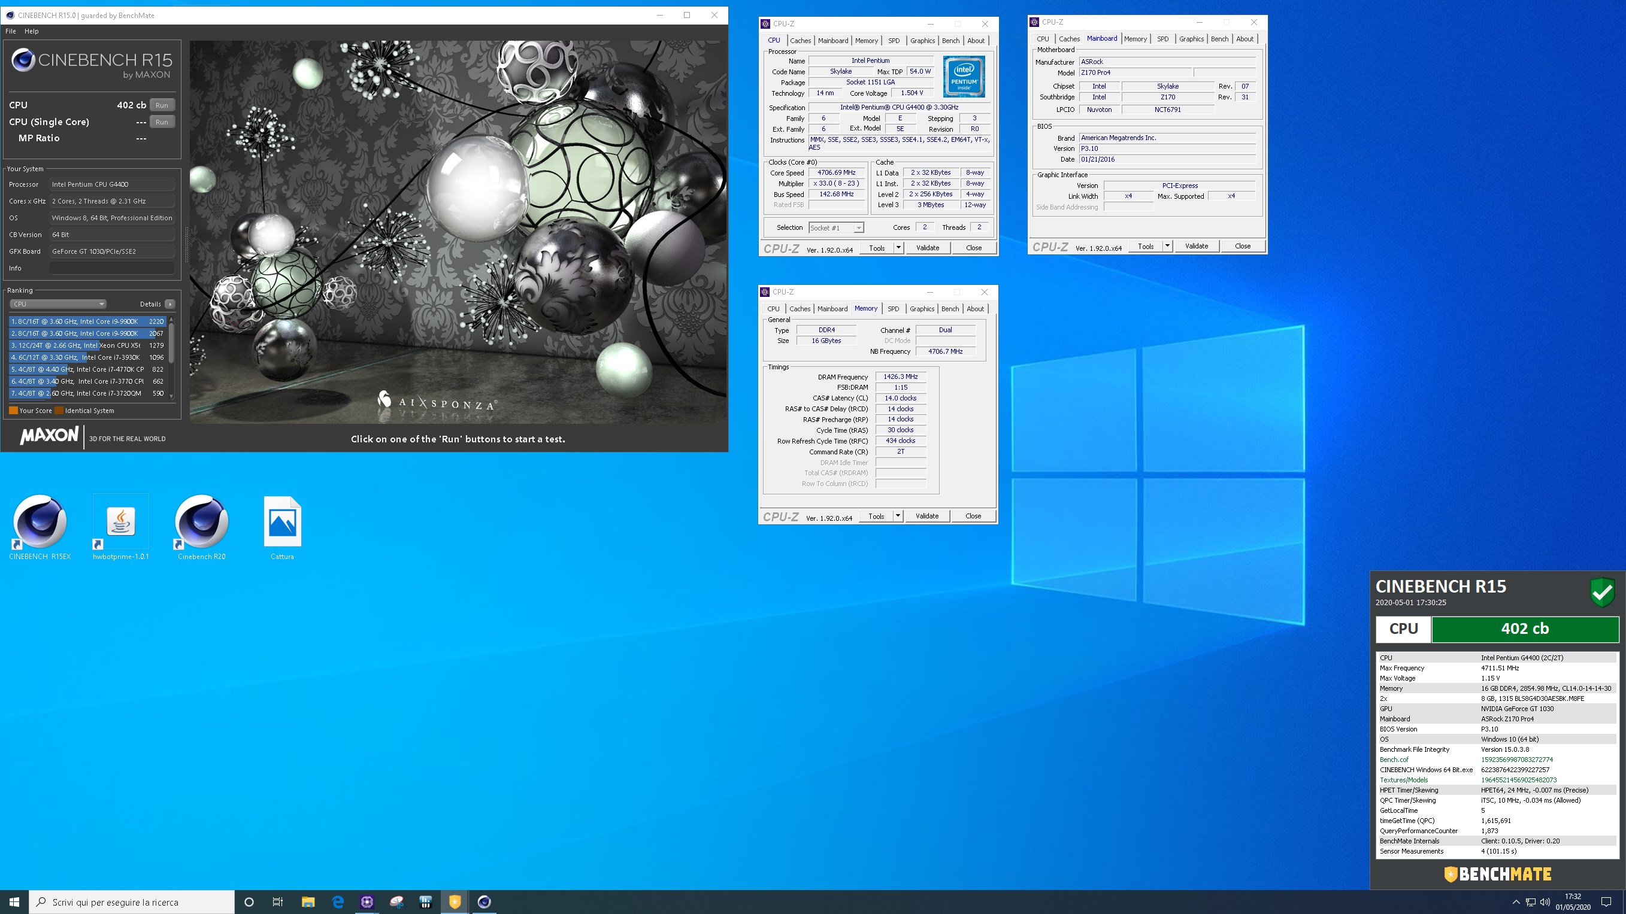Open Cinebench R20 desktop shortcut
Viewport: 1626px width, 914px height.
click(x=201, y=527)
